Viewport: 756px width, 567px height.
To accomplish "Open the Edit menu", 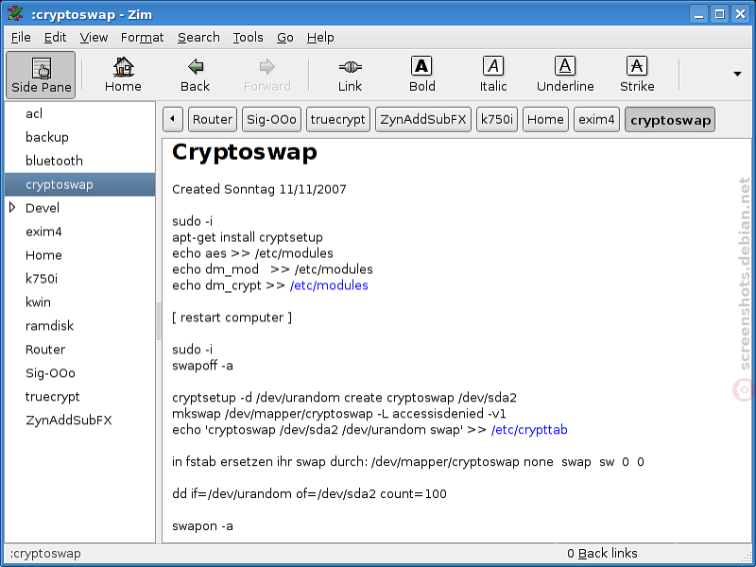I will click(55, 38).
